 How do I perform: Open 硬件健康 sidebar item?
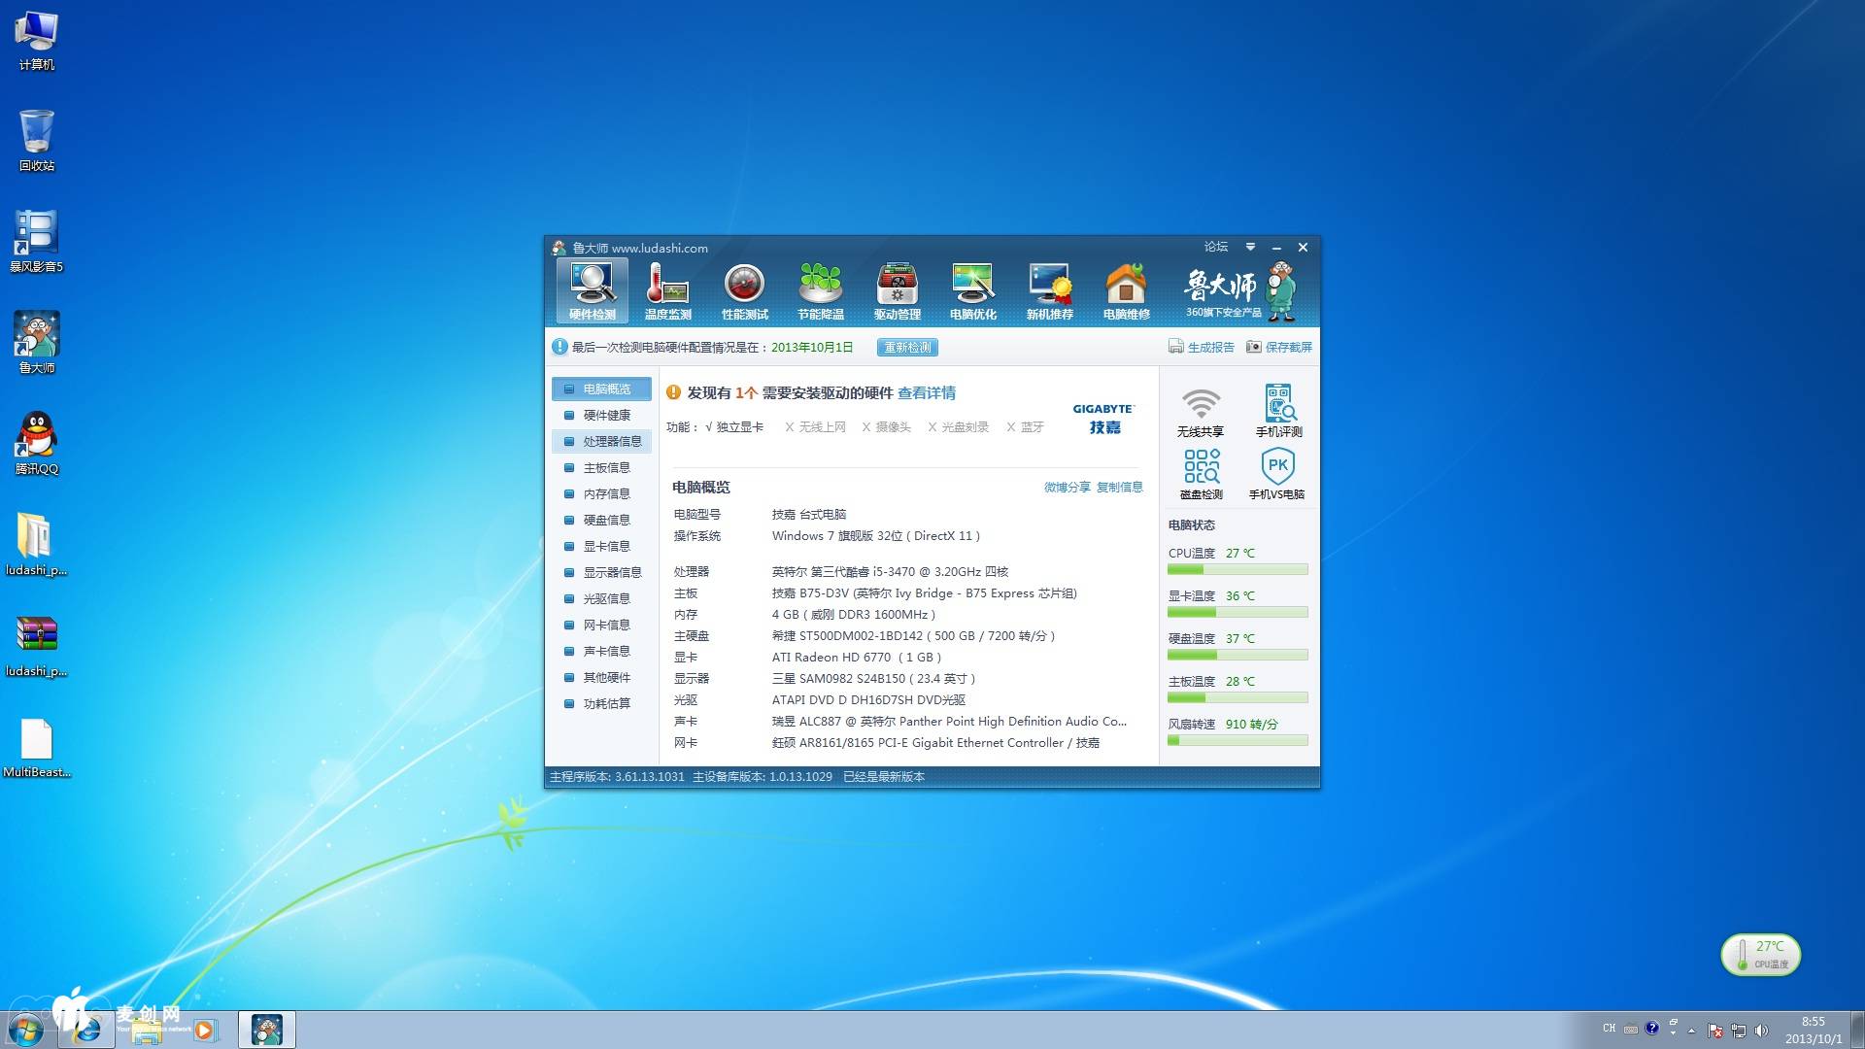pyautogui.click(x=606, y=416)
